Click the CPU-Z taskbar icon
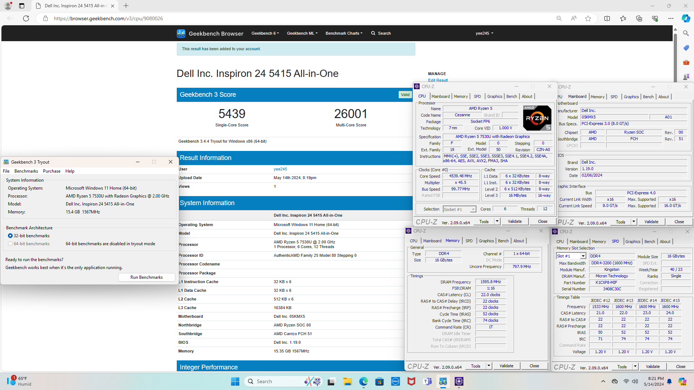 point(459,381)
